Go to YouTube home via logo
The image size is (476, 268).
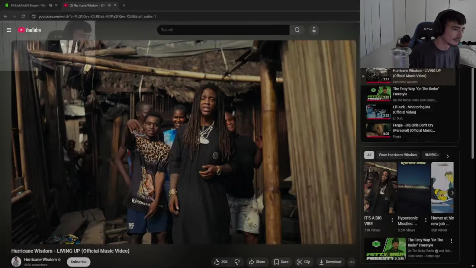30,30
